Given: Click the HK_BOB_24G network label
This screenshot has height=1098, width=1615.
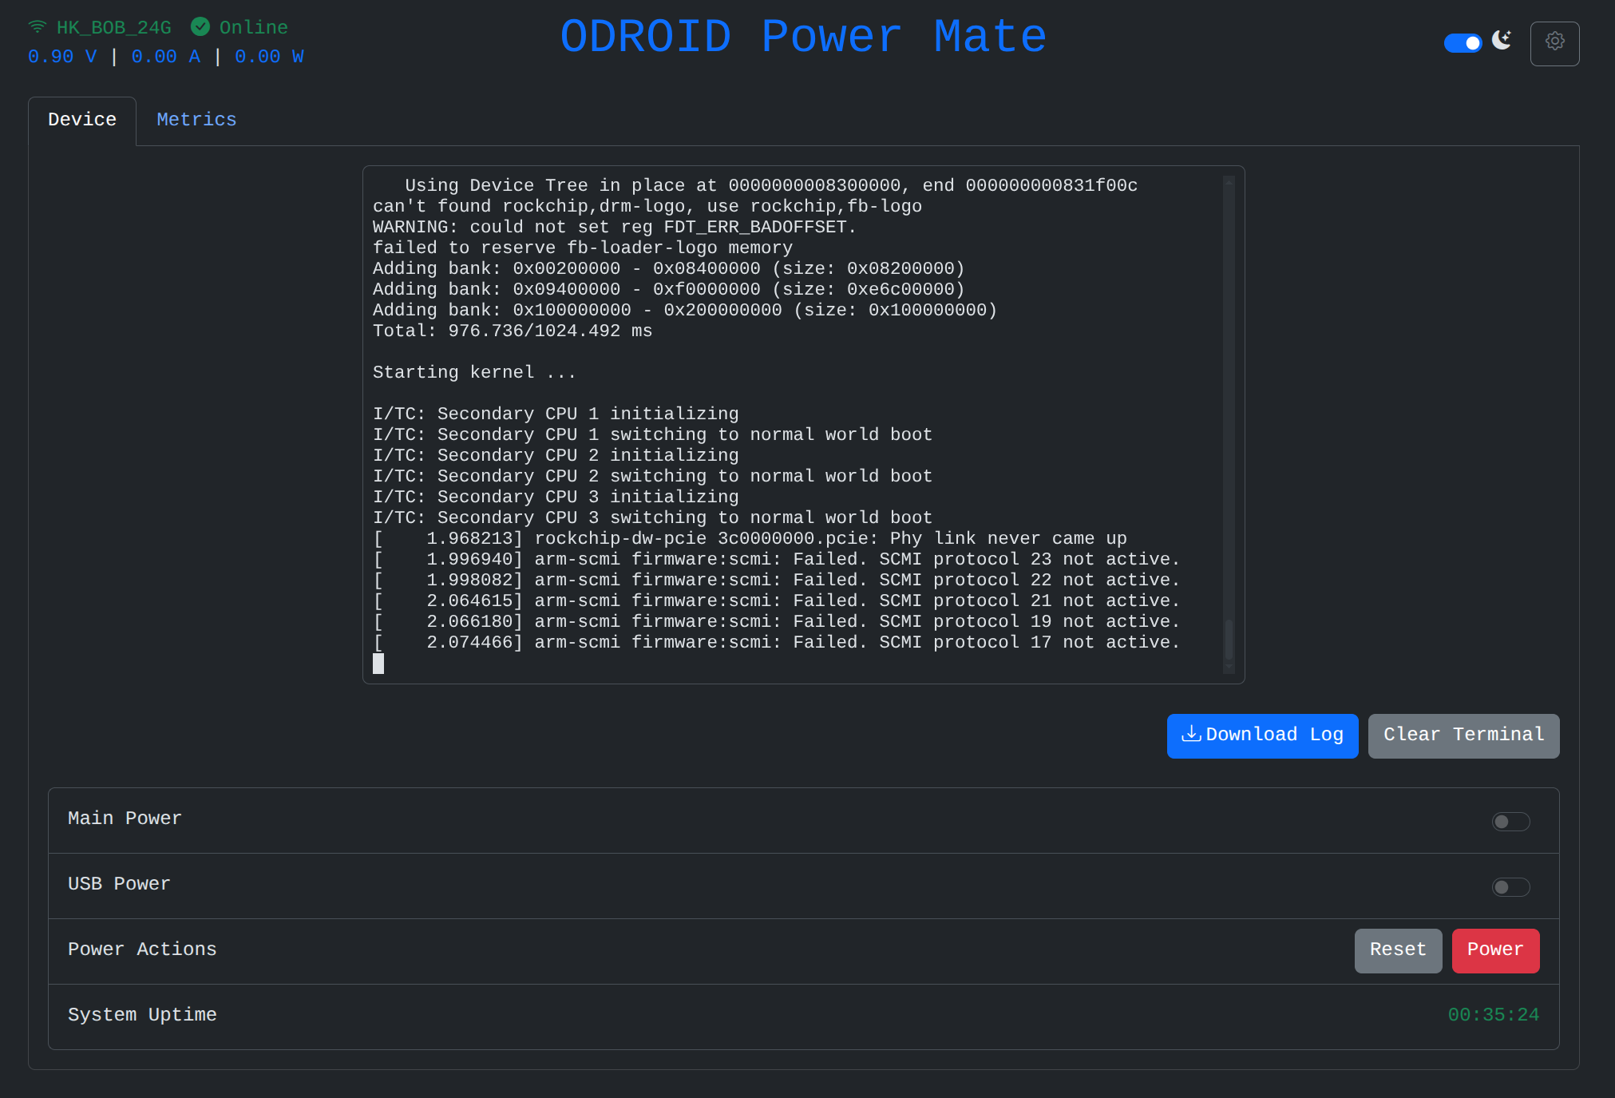Looking at the screenshot, I should click(113, 26).
